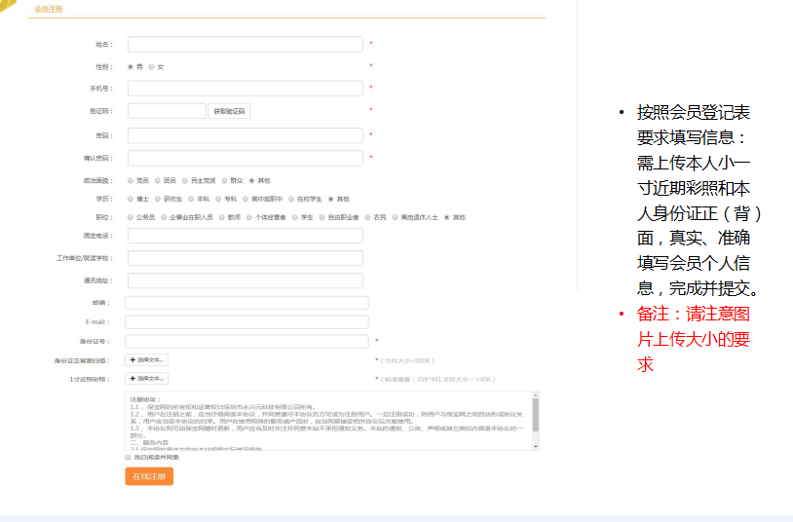
Task: Click the 验证码 input box
Action: 167,111
